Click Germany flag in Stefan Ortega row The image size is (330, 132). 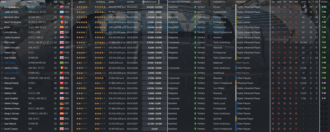click(x=62, y=103)
